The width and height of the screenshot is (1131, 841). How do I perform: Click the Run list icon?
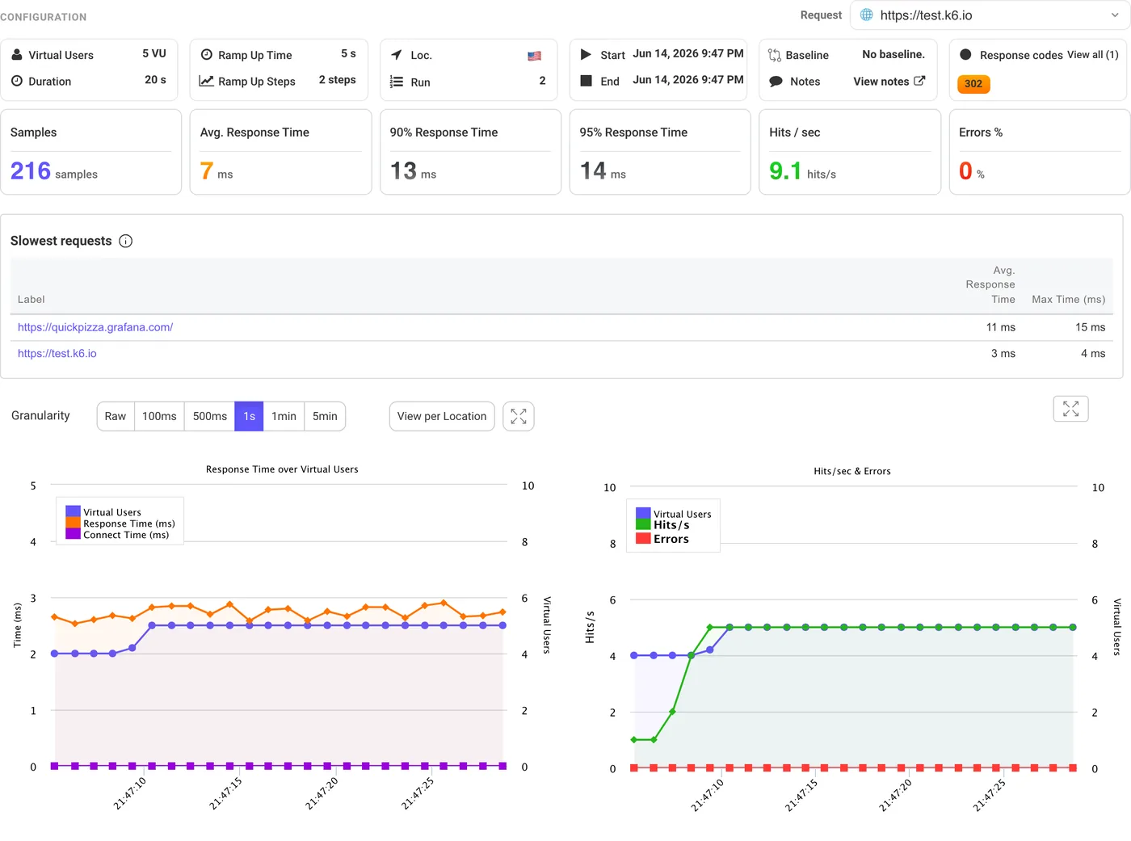point(397,82)
